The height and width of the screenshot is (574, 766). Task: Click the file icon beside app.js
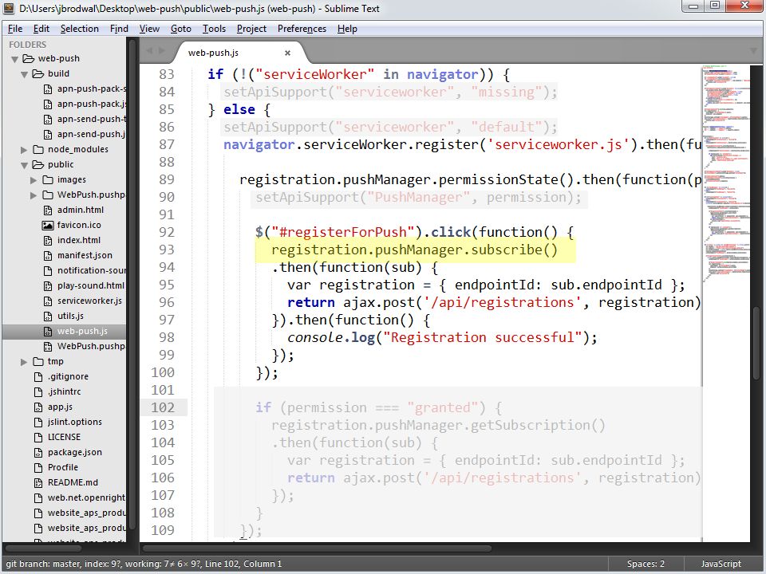[38, 407]
